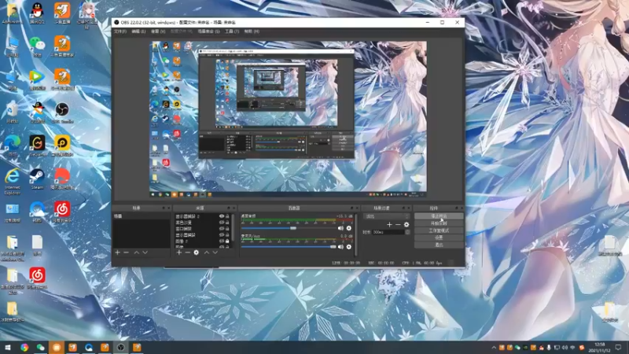The image size is (629, 354).
Task: Add a new scene with plus icon
Action: (x=117, y=253)
